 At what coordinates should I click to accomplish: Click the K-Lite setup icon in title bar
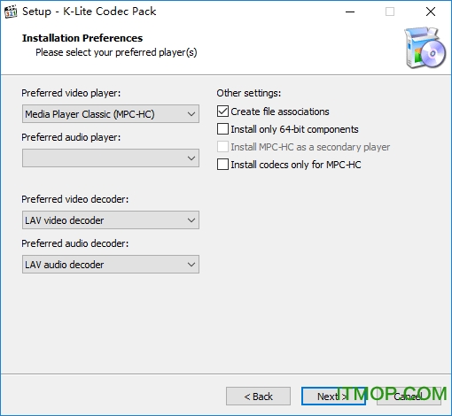11,12
